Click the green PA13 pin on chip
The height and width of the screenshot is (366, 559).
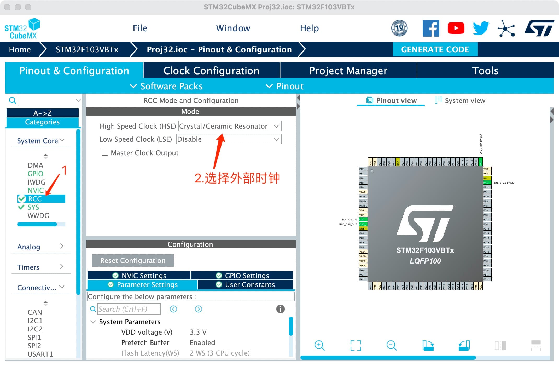(487, 182)
